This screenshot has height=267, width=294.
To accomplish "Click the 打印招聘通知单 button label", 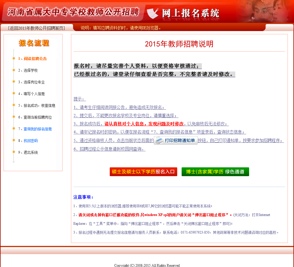I will pos(180,140).
